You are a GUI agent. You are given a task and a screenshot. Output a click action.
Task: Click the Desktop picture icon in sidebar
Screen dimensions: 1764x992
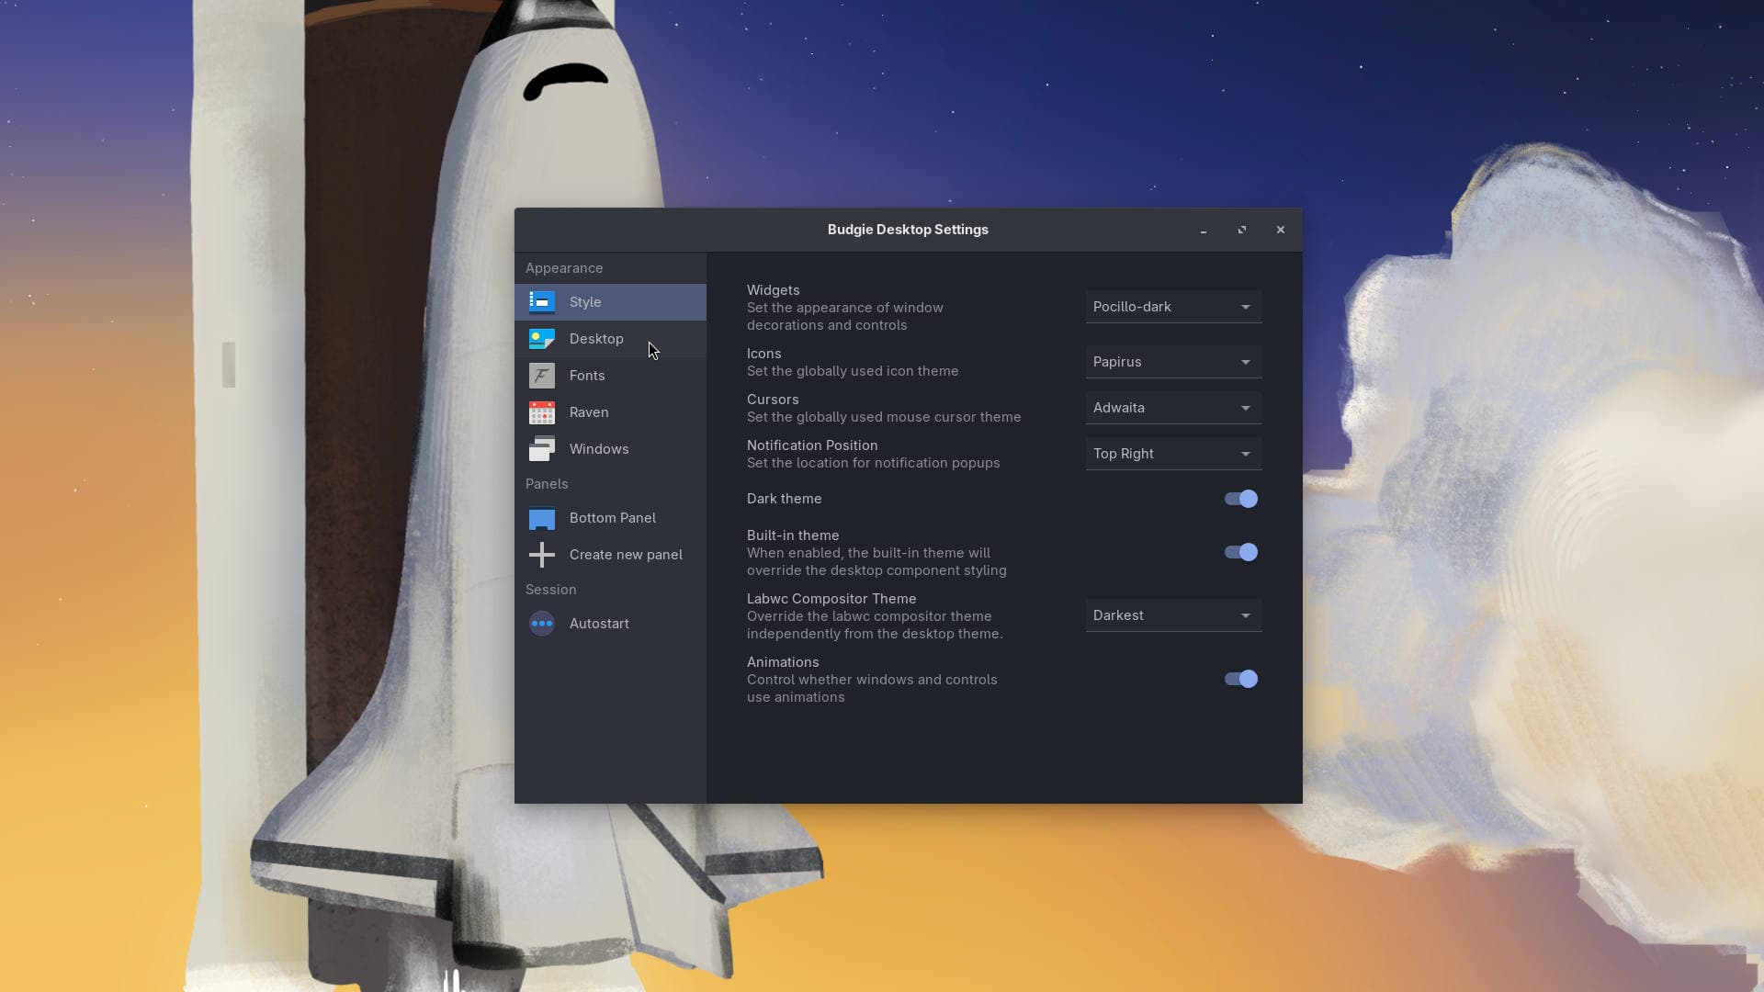tap(542, 339)
